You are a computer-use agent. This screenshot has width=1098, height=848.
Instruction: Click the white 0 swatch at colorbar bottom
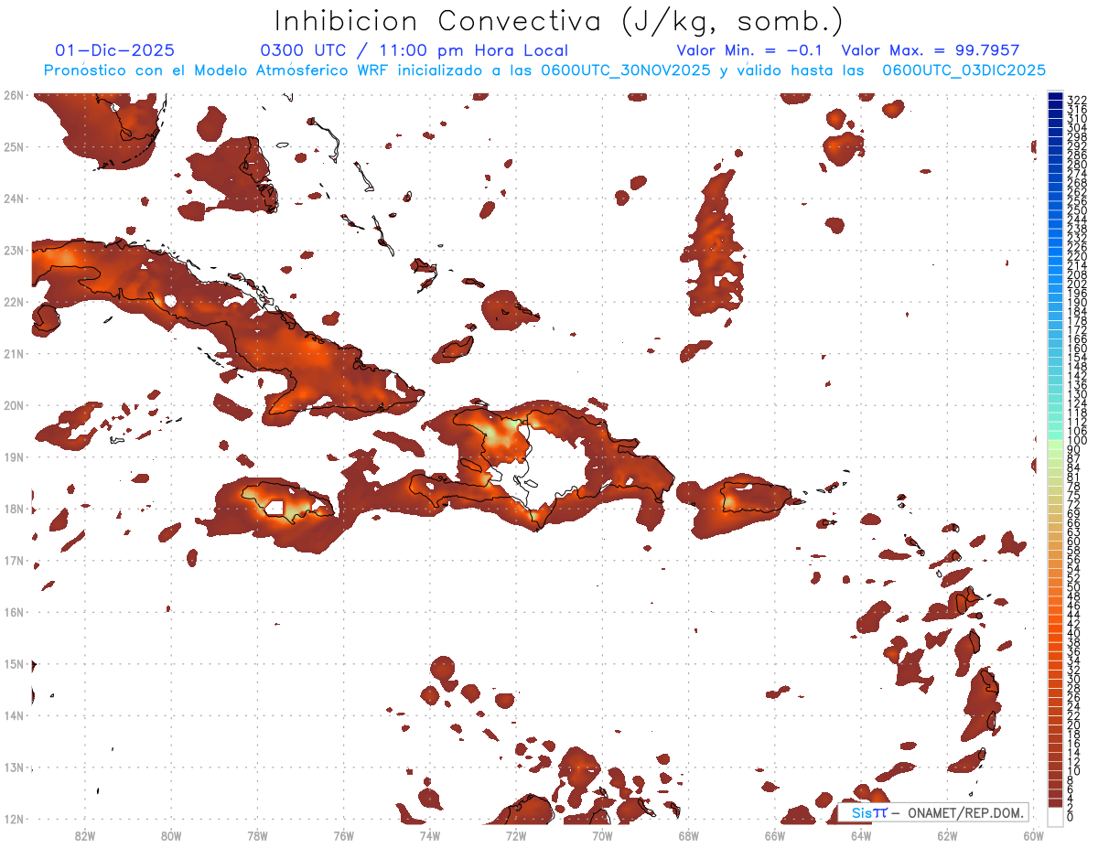pyautogui.click(x=1055, y=816)
